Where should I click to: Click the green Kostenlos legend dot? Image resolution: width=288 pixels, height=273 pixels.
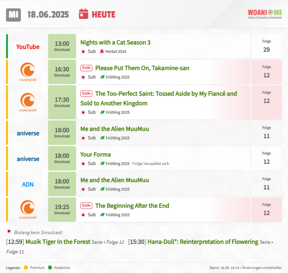[x=50, y=267]
